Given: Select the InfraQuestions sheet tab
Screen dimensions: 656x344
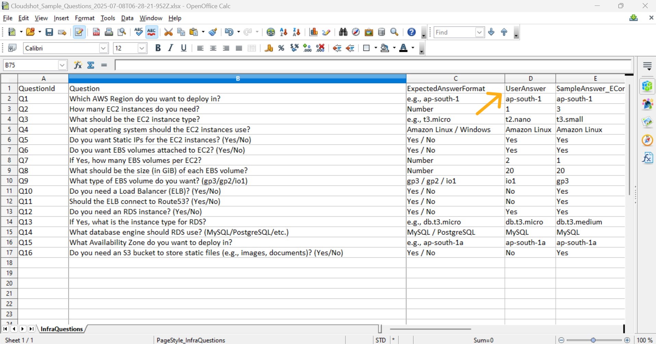Looking at the screenshot, I should [62, 329].
